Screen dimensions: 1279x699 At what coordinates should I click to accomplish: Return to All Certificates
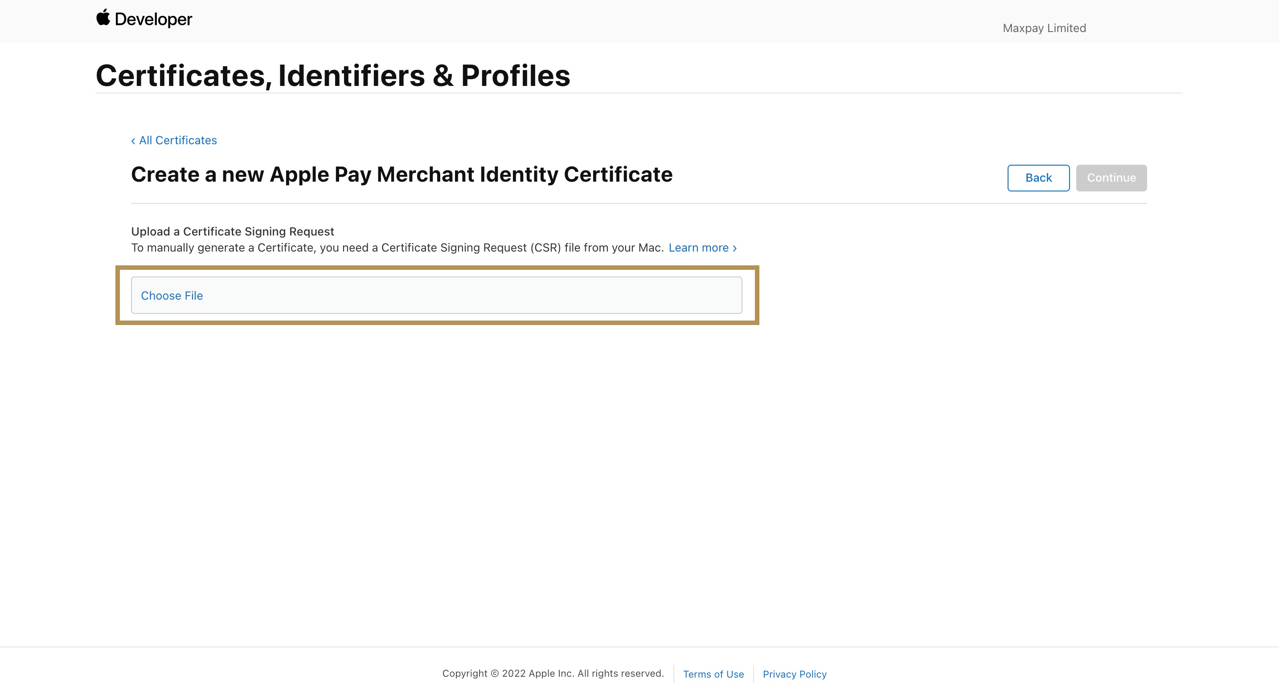click(177, 140)
